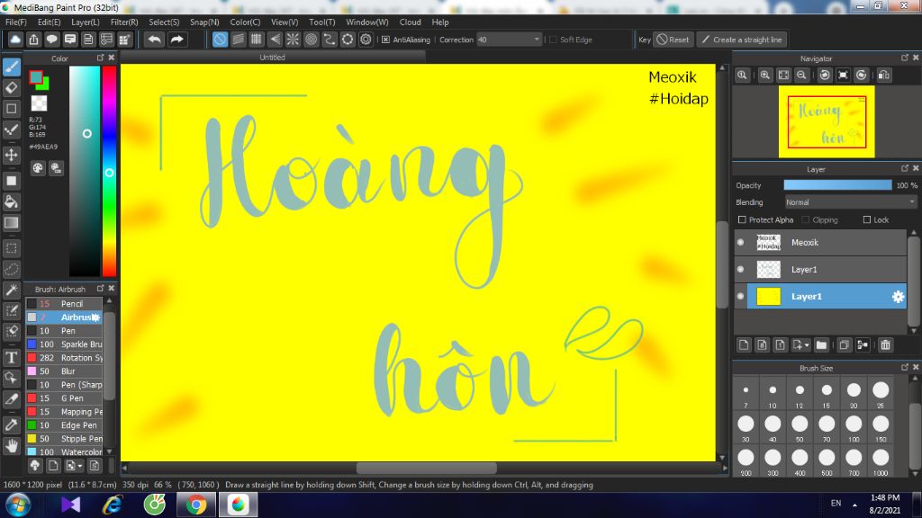
Task: Select the Pencil brush
Action: coord(64,304)
